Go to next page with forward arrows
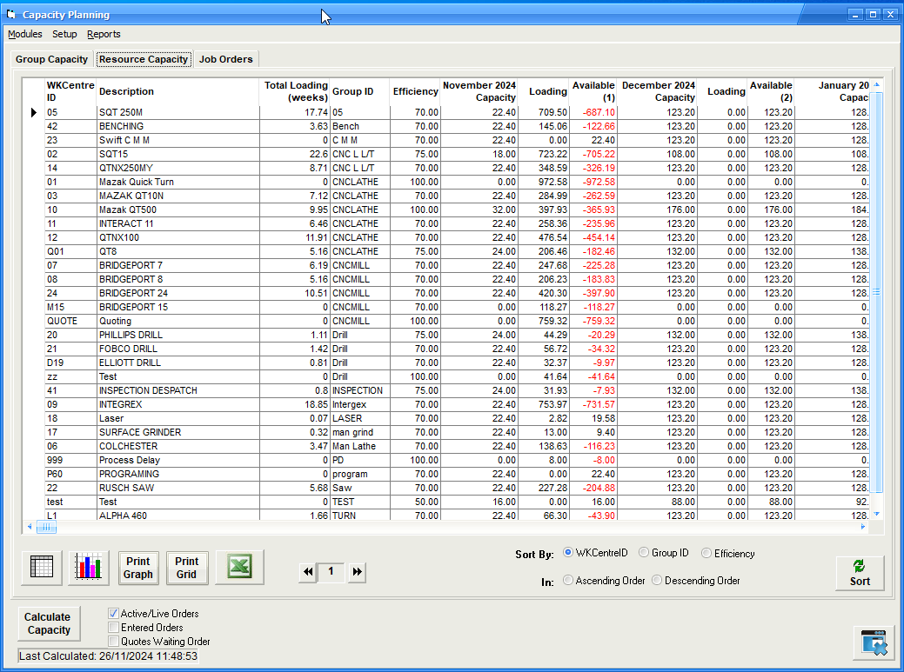This screenshot has width=904, height=672. [357, 572]
